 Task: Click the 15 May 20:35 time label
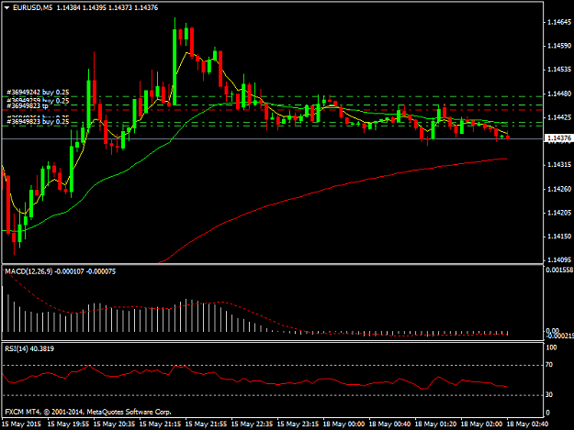coord(114,424)
